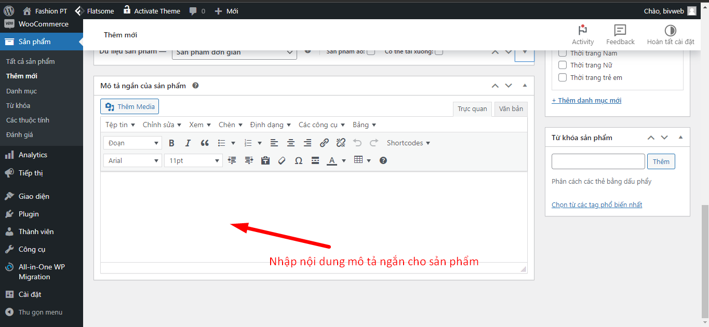
Task: Switch to the Văn bản editor tab
Action: [x=511, y=109]
